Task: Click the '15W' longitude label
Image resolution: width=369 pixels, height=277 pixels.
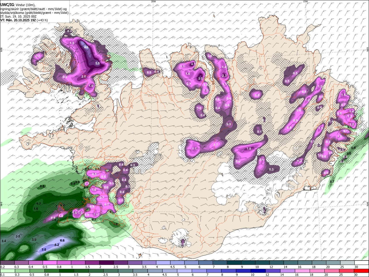Action: [x=305, y=1]
